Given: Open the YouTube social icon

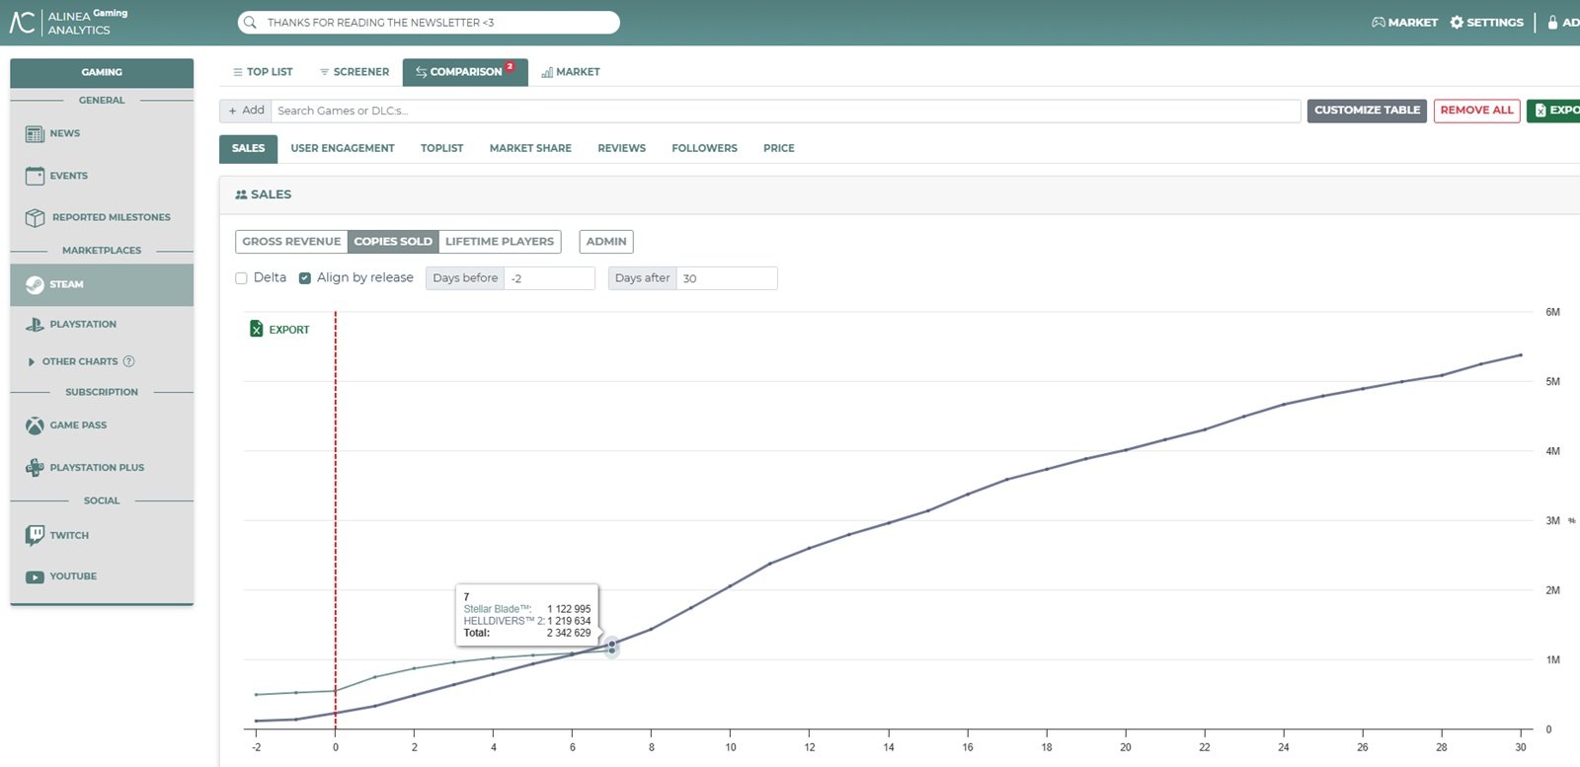Looking at the screenshot, I should [35, 576].
